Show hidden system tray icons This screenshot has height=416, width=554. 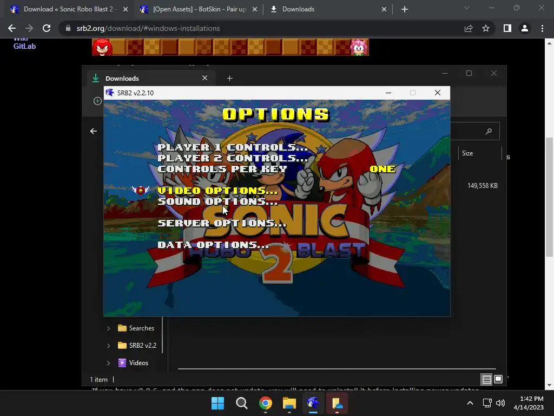(x=470, y=403)
